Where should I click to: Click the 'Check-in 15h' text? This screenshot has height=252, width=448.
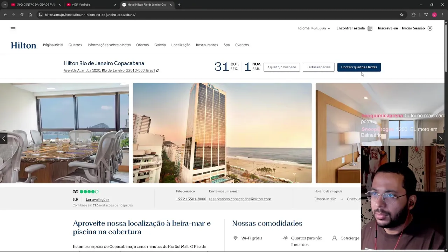(325, 199)
